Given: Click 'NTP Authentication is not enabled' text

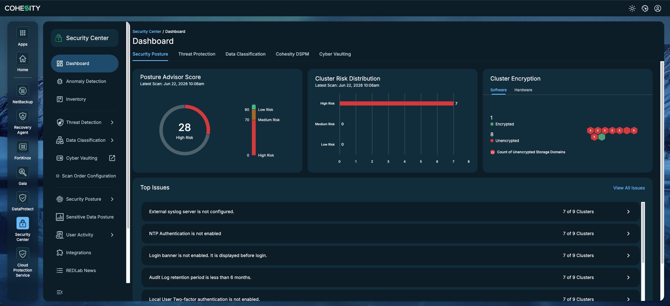Looking at the screenshot, I should pos(185,234).
